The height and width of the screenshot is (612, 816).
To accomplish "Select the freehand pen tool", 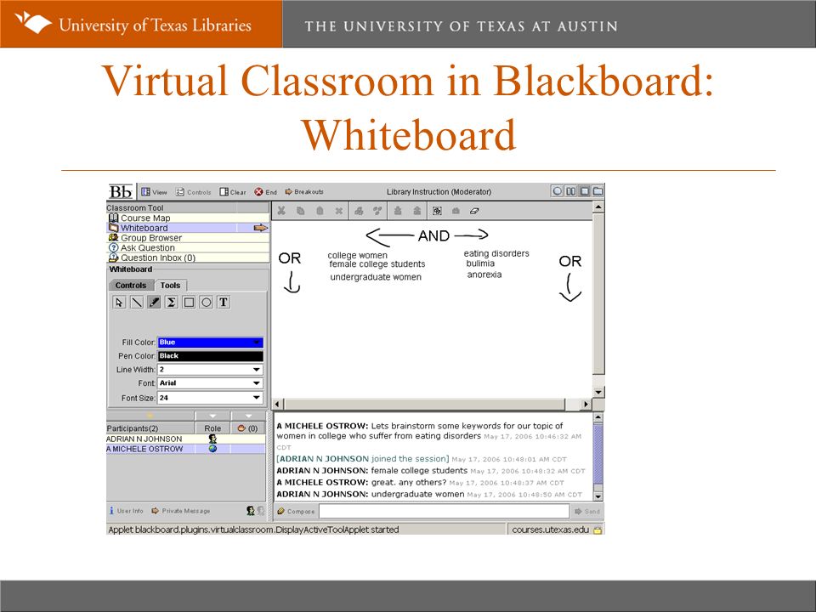I will click(154, 303).
